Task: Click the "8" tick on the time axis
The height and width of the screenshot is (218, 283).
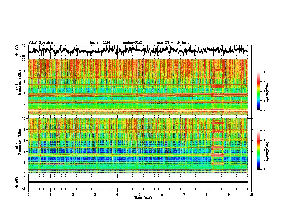Action: 207,194
